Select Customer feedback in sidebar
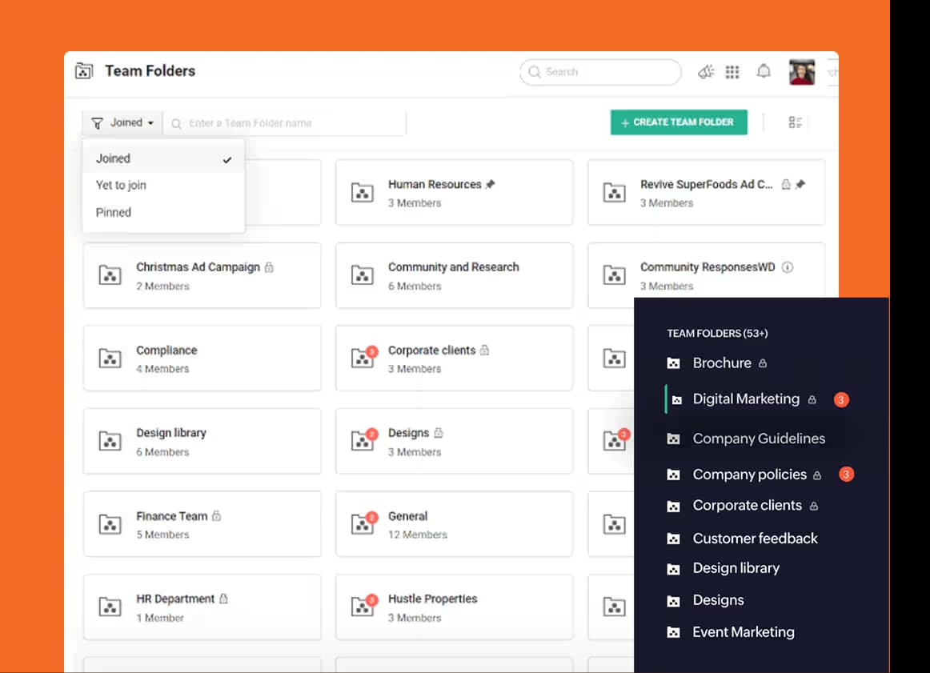The width and height of the screenshot is (930, 673). click(755, 539)
